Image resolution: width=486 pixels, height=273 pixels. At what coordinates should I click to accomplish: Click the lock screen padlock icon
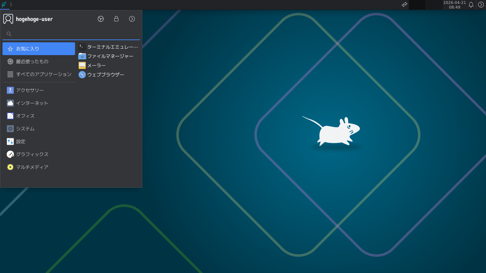pos(116,19)
